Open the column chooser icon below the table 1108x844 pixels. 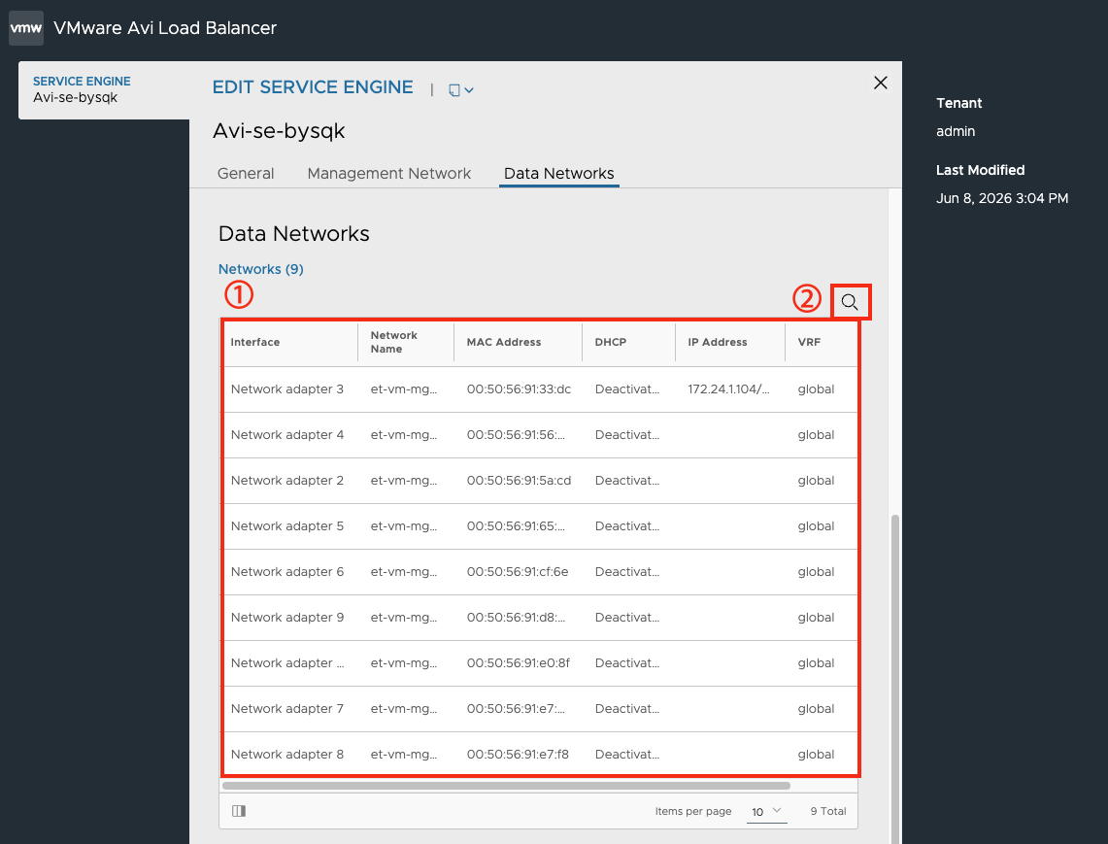pos(239,811)
